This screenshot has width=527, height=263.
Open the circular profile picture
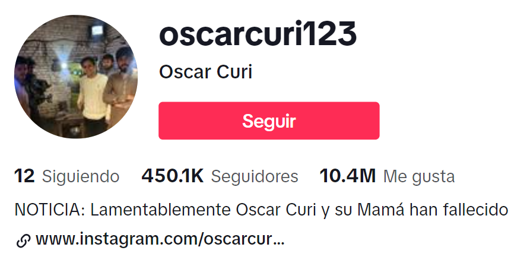pos(76,77)
